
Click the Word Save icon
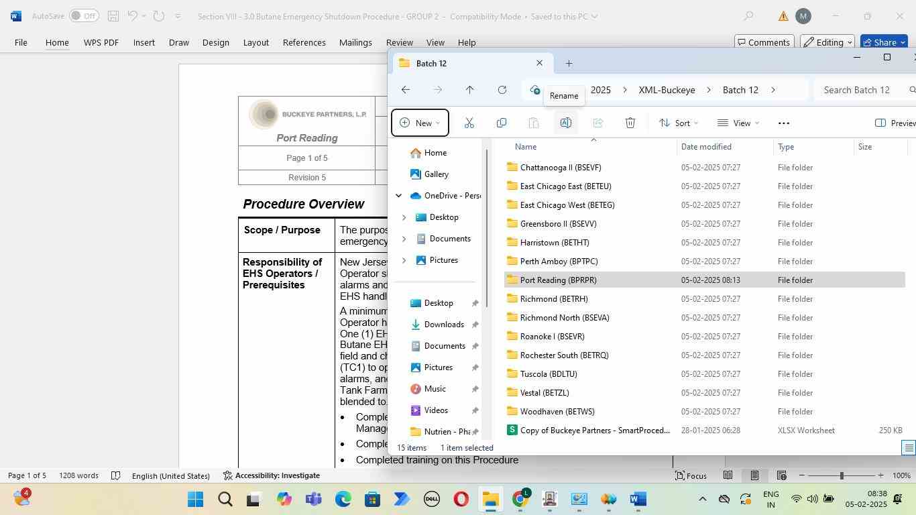tap(113, 16)
